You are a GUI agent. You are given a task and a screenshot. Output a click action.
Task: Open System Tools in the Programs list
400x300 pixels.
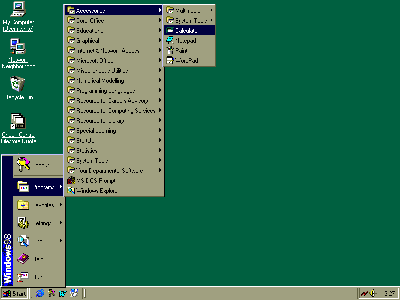[x=114, y=160]
